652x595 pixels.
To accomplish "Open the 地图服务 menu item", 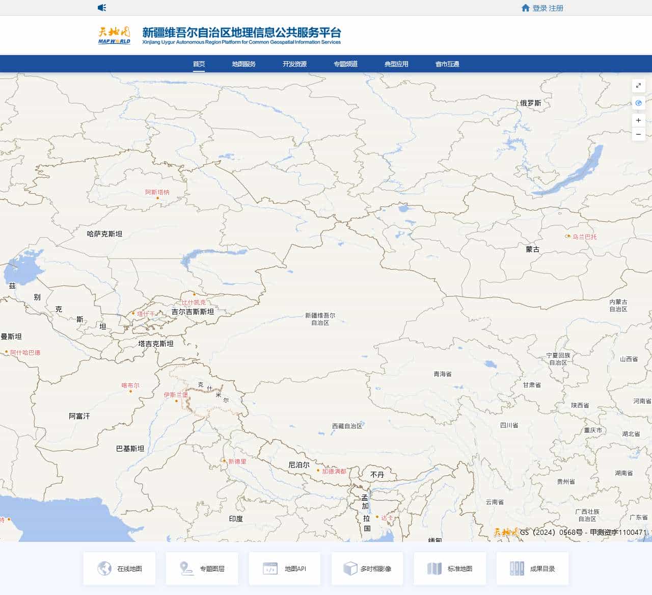I will 243,64.
